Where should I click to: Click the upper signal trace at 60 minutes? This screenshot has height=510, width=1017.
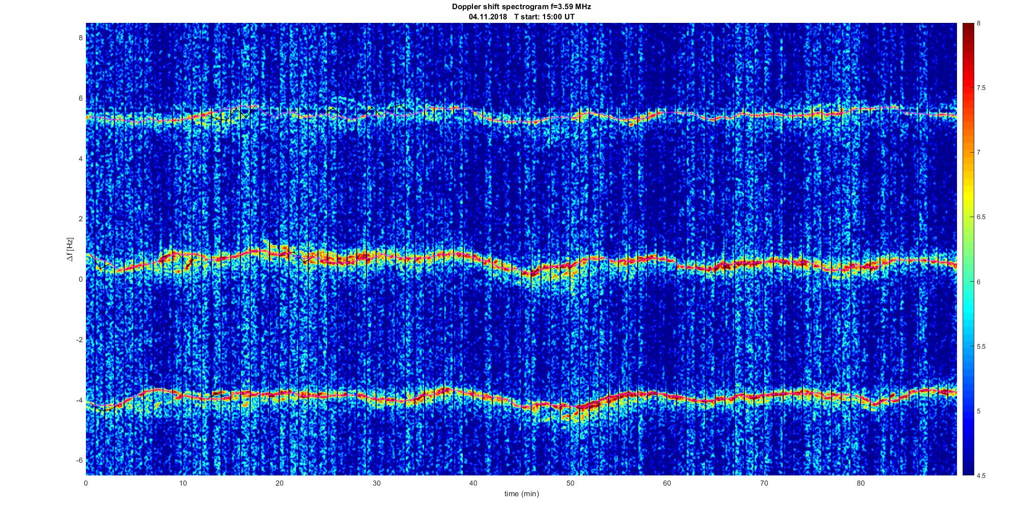(667, 113)
